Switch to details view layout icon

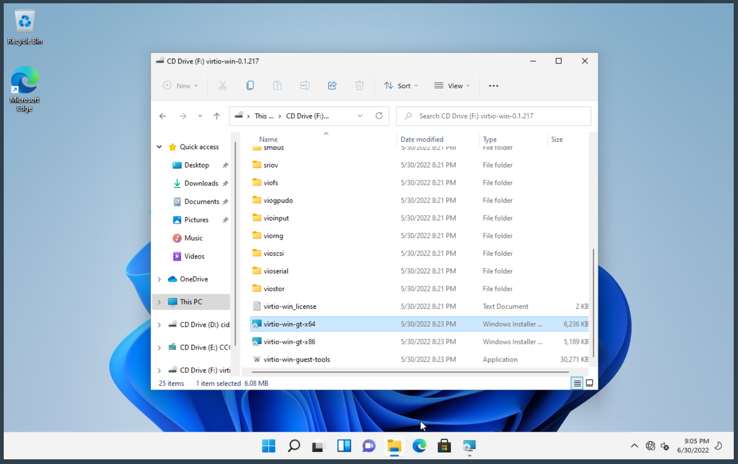577,383
